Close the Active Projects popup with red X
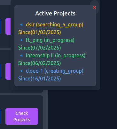Viewport: 117px width, 129px height. tap(94, 7)
